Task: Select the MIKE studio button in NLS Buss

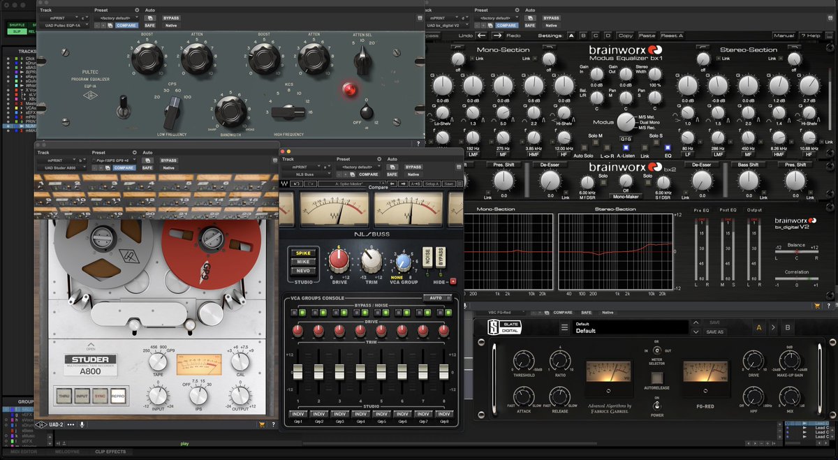Action: click(304, 261)
